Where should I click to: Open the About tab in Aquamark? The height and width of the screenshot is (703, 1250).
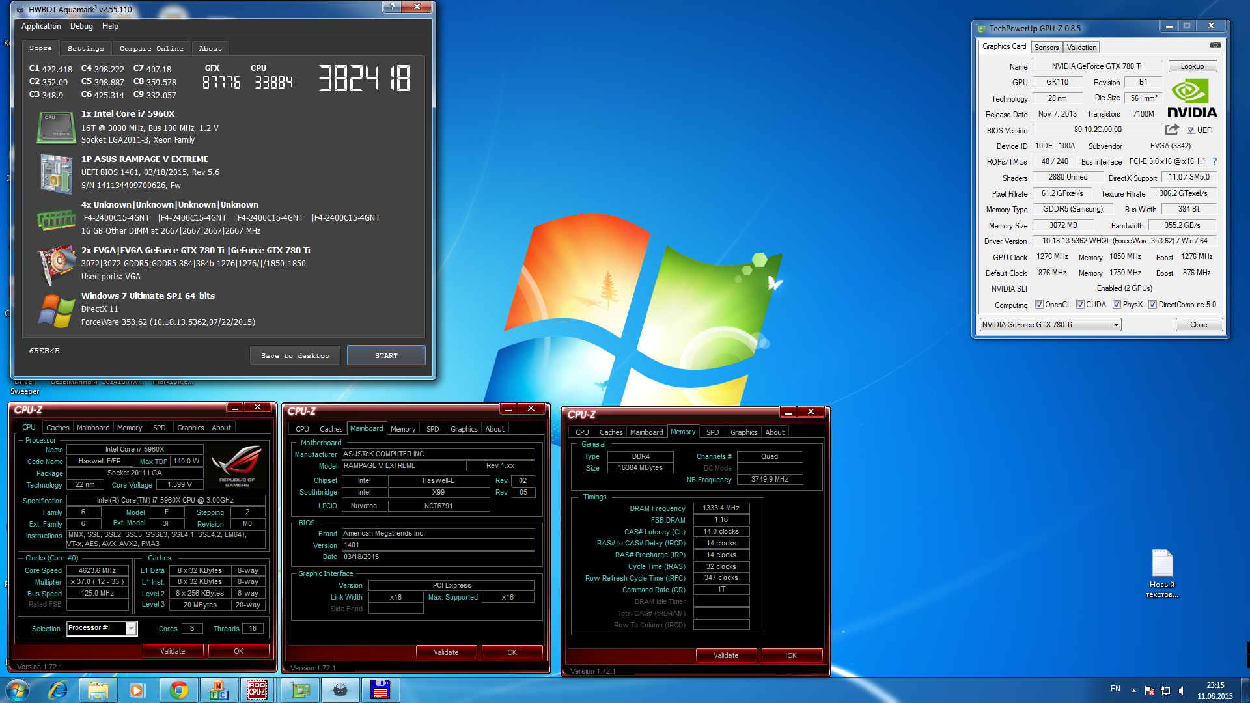210,49
